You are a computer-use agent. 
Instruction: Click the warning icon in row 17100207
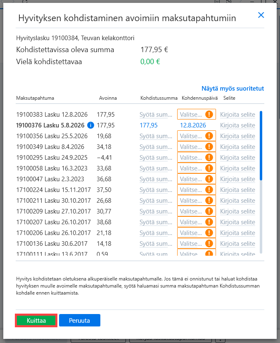coord(209,222)
